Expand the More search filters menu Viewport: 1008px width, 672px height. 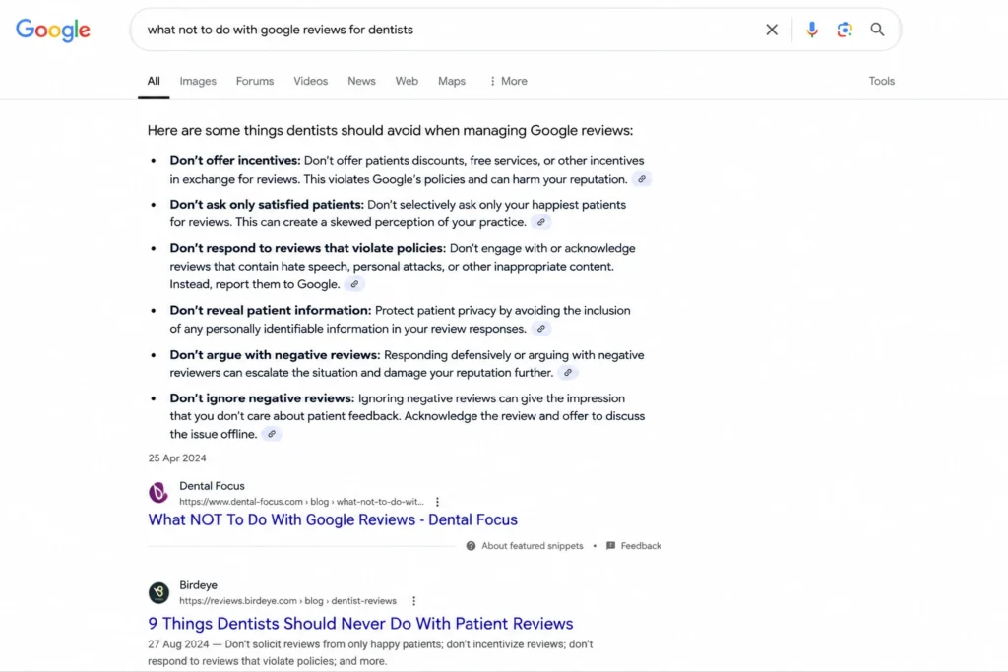click(x=508, y=81)
